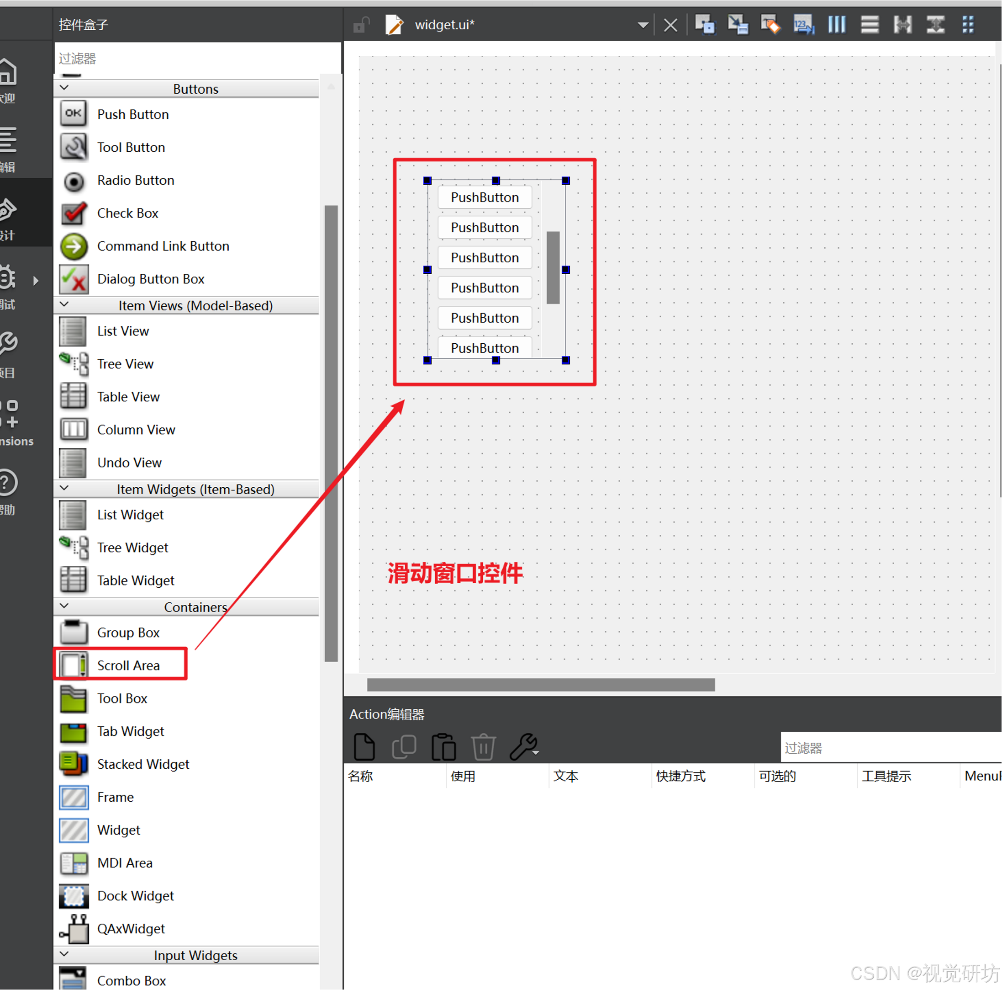Click the delete action trash icon

(x=483, y=746)
